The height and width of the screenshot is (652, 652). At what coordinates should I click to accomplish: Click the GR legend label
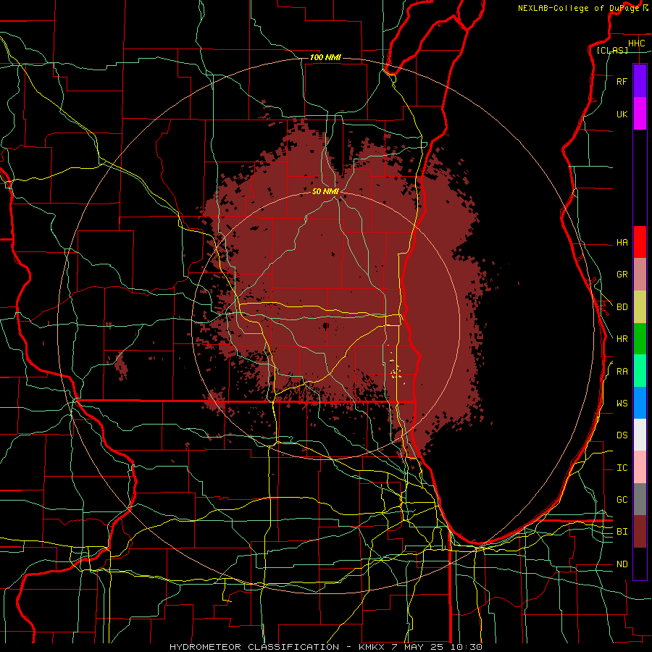[x=622, y=275]
